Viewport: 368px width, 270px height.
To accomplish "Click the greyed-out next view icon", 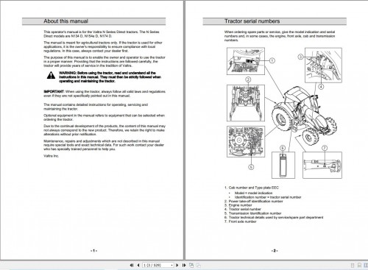I will pyautogui.click(x=198, y=265).
